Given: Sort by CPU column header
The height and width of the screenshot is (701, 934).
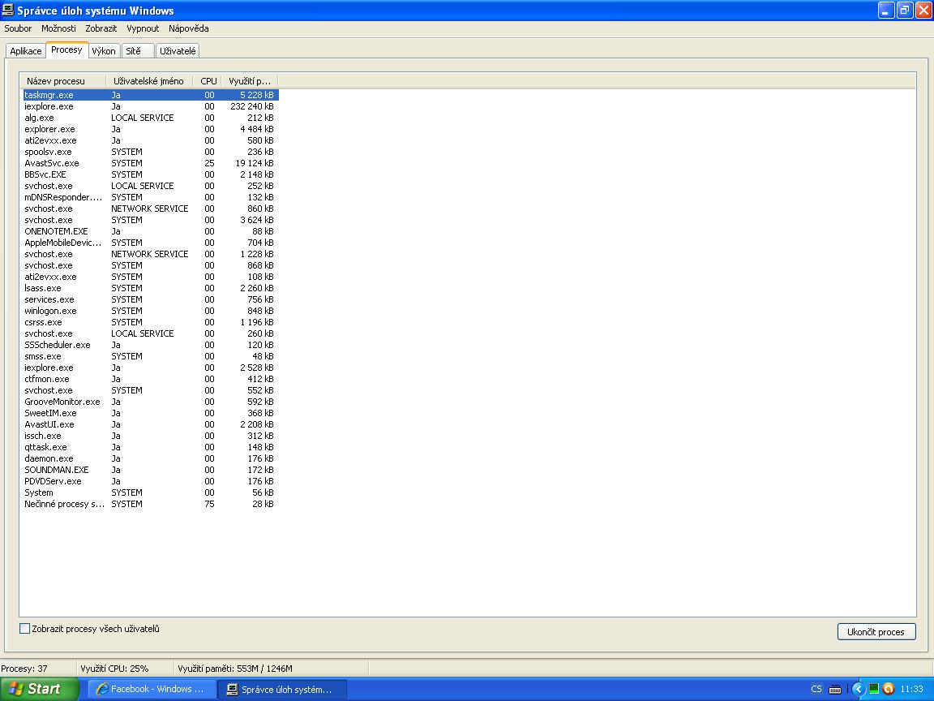Looking at the screenshot, I should point(208,81).
